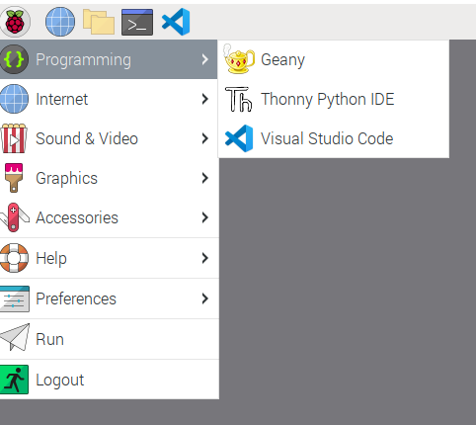This screenshot has height=425, width=476.
Task: Open the File Manager folders icon in taskbar
Action: 99,22
